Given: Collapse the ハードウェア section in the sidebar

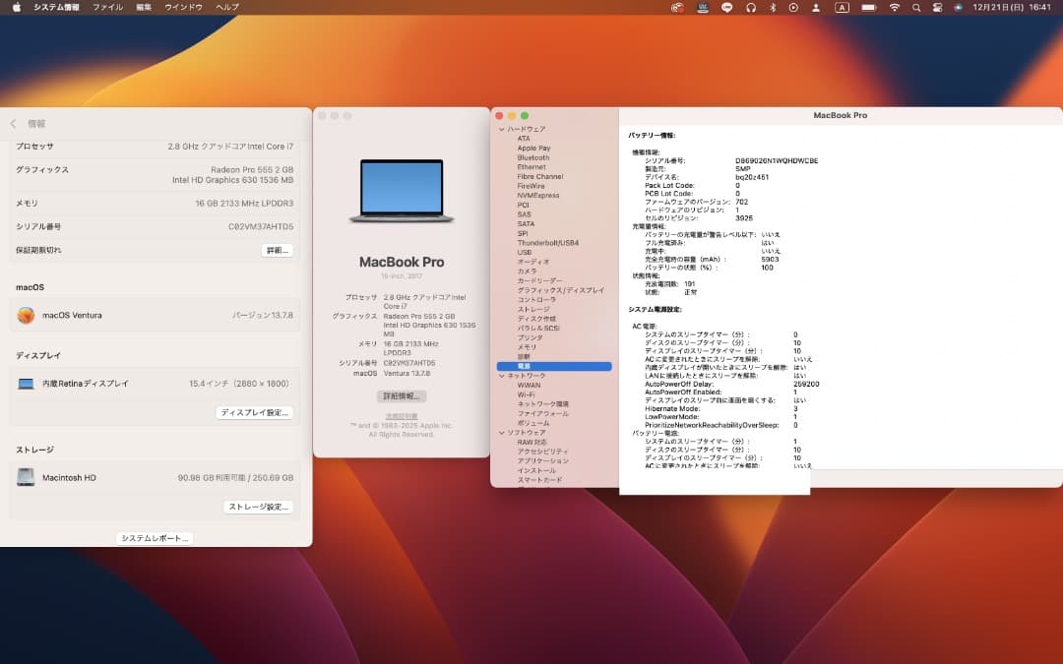Looking at the screenshot, I should tap(501, 130).
